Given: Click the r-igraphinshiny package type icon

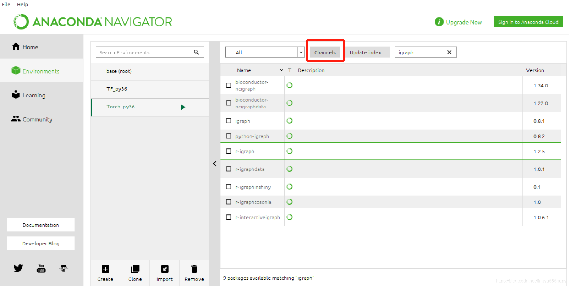Looking at the screenshot, I should [290, 187].
